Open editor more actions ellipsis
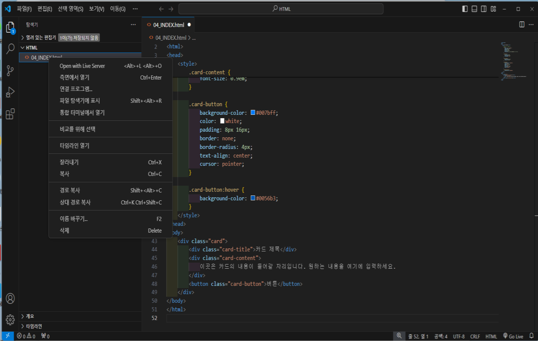538x341 pixels. tap(531, 24)
